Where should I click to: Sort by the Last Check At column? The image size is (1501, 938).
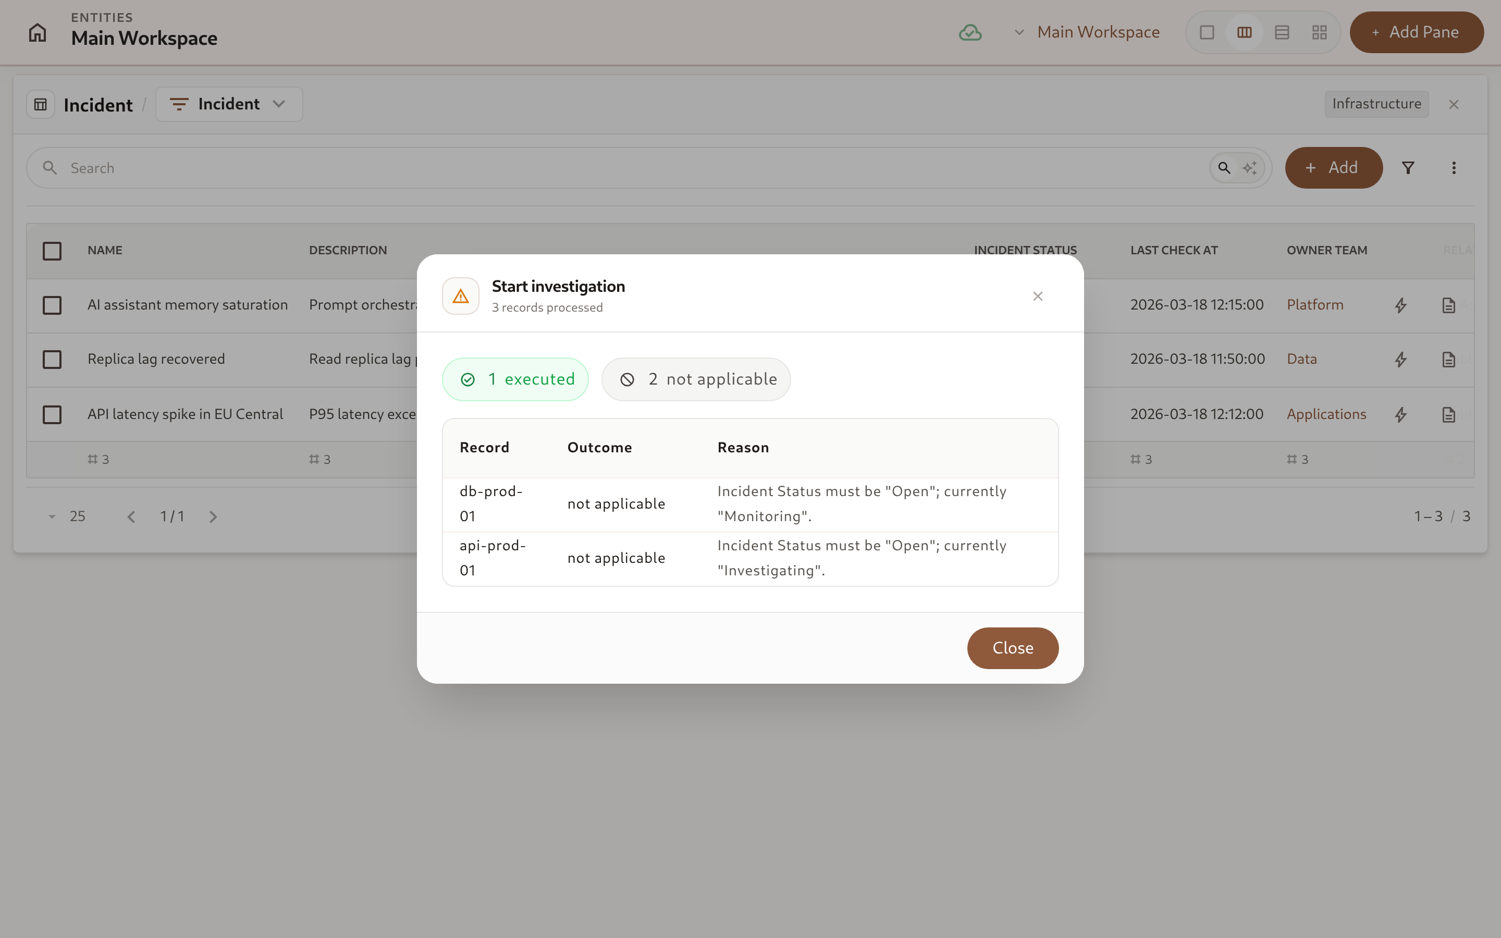(x=1174, y=251)
